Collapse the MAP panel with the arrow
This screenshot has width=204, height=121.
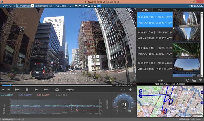[x=201, y=80]
